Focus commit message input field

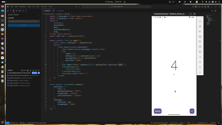coord(24,21)
